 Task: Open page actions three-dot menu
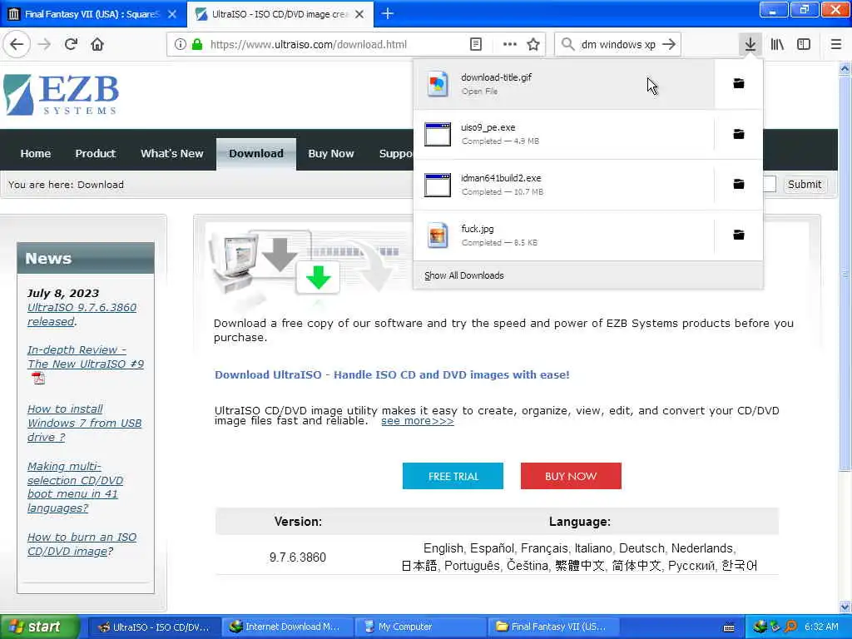(x=509, y=44)
